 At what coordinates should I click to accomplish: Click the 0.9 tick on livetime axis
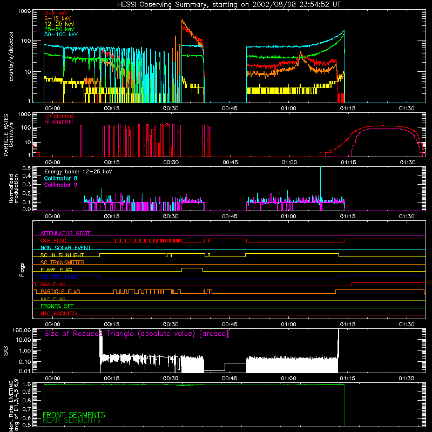point(26,392)
